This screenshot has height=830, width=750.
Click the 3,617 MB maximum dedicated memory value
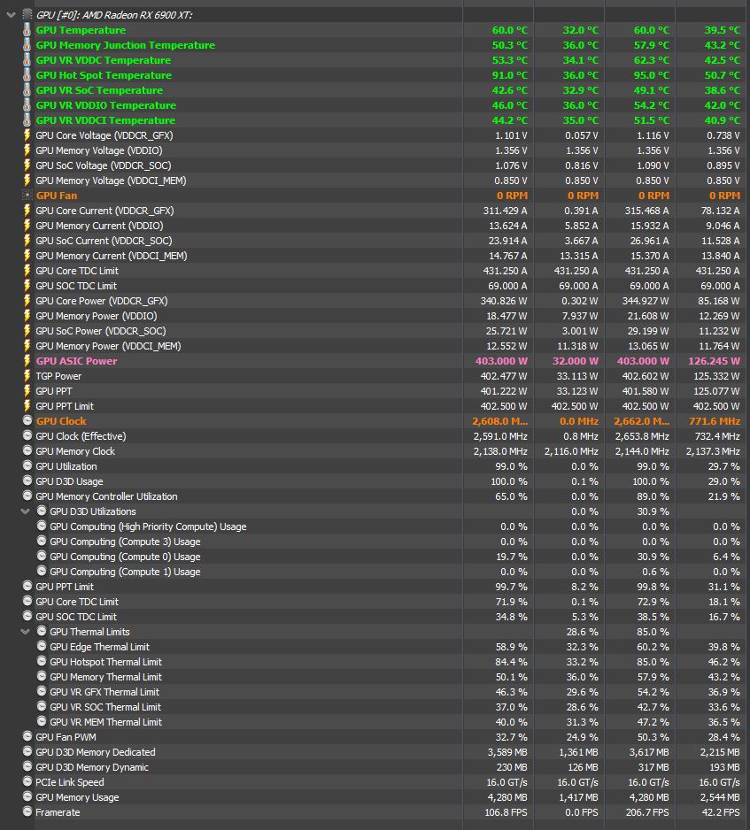click(x=649, y=752)
